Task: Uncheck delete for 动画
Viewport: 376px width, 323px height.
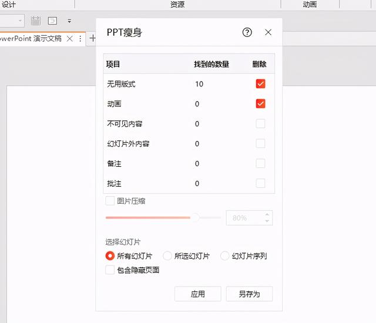Action: coord(260,104)
